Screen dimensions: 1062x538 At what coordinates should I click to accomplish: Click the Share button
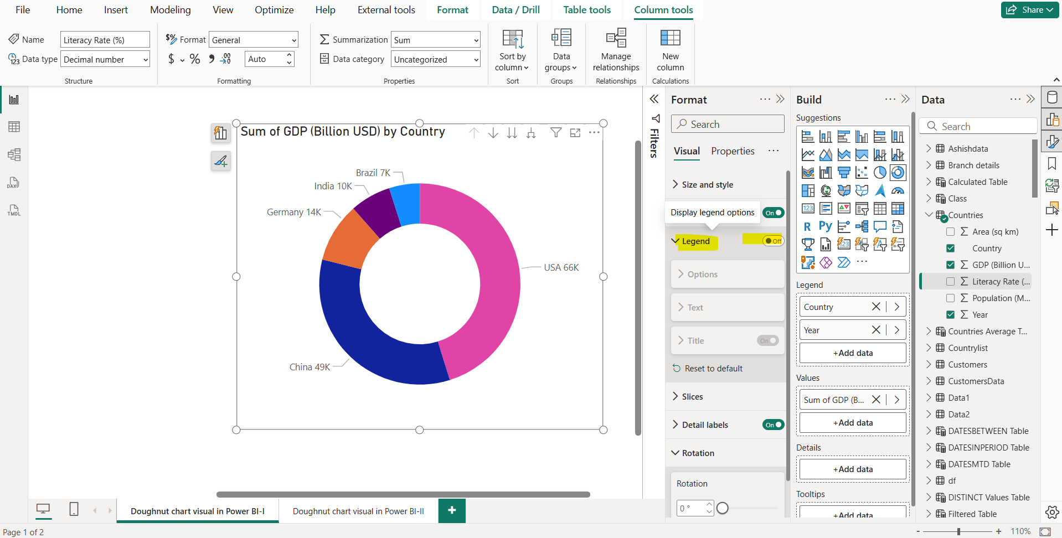click(1029, 9)
